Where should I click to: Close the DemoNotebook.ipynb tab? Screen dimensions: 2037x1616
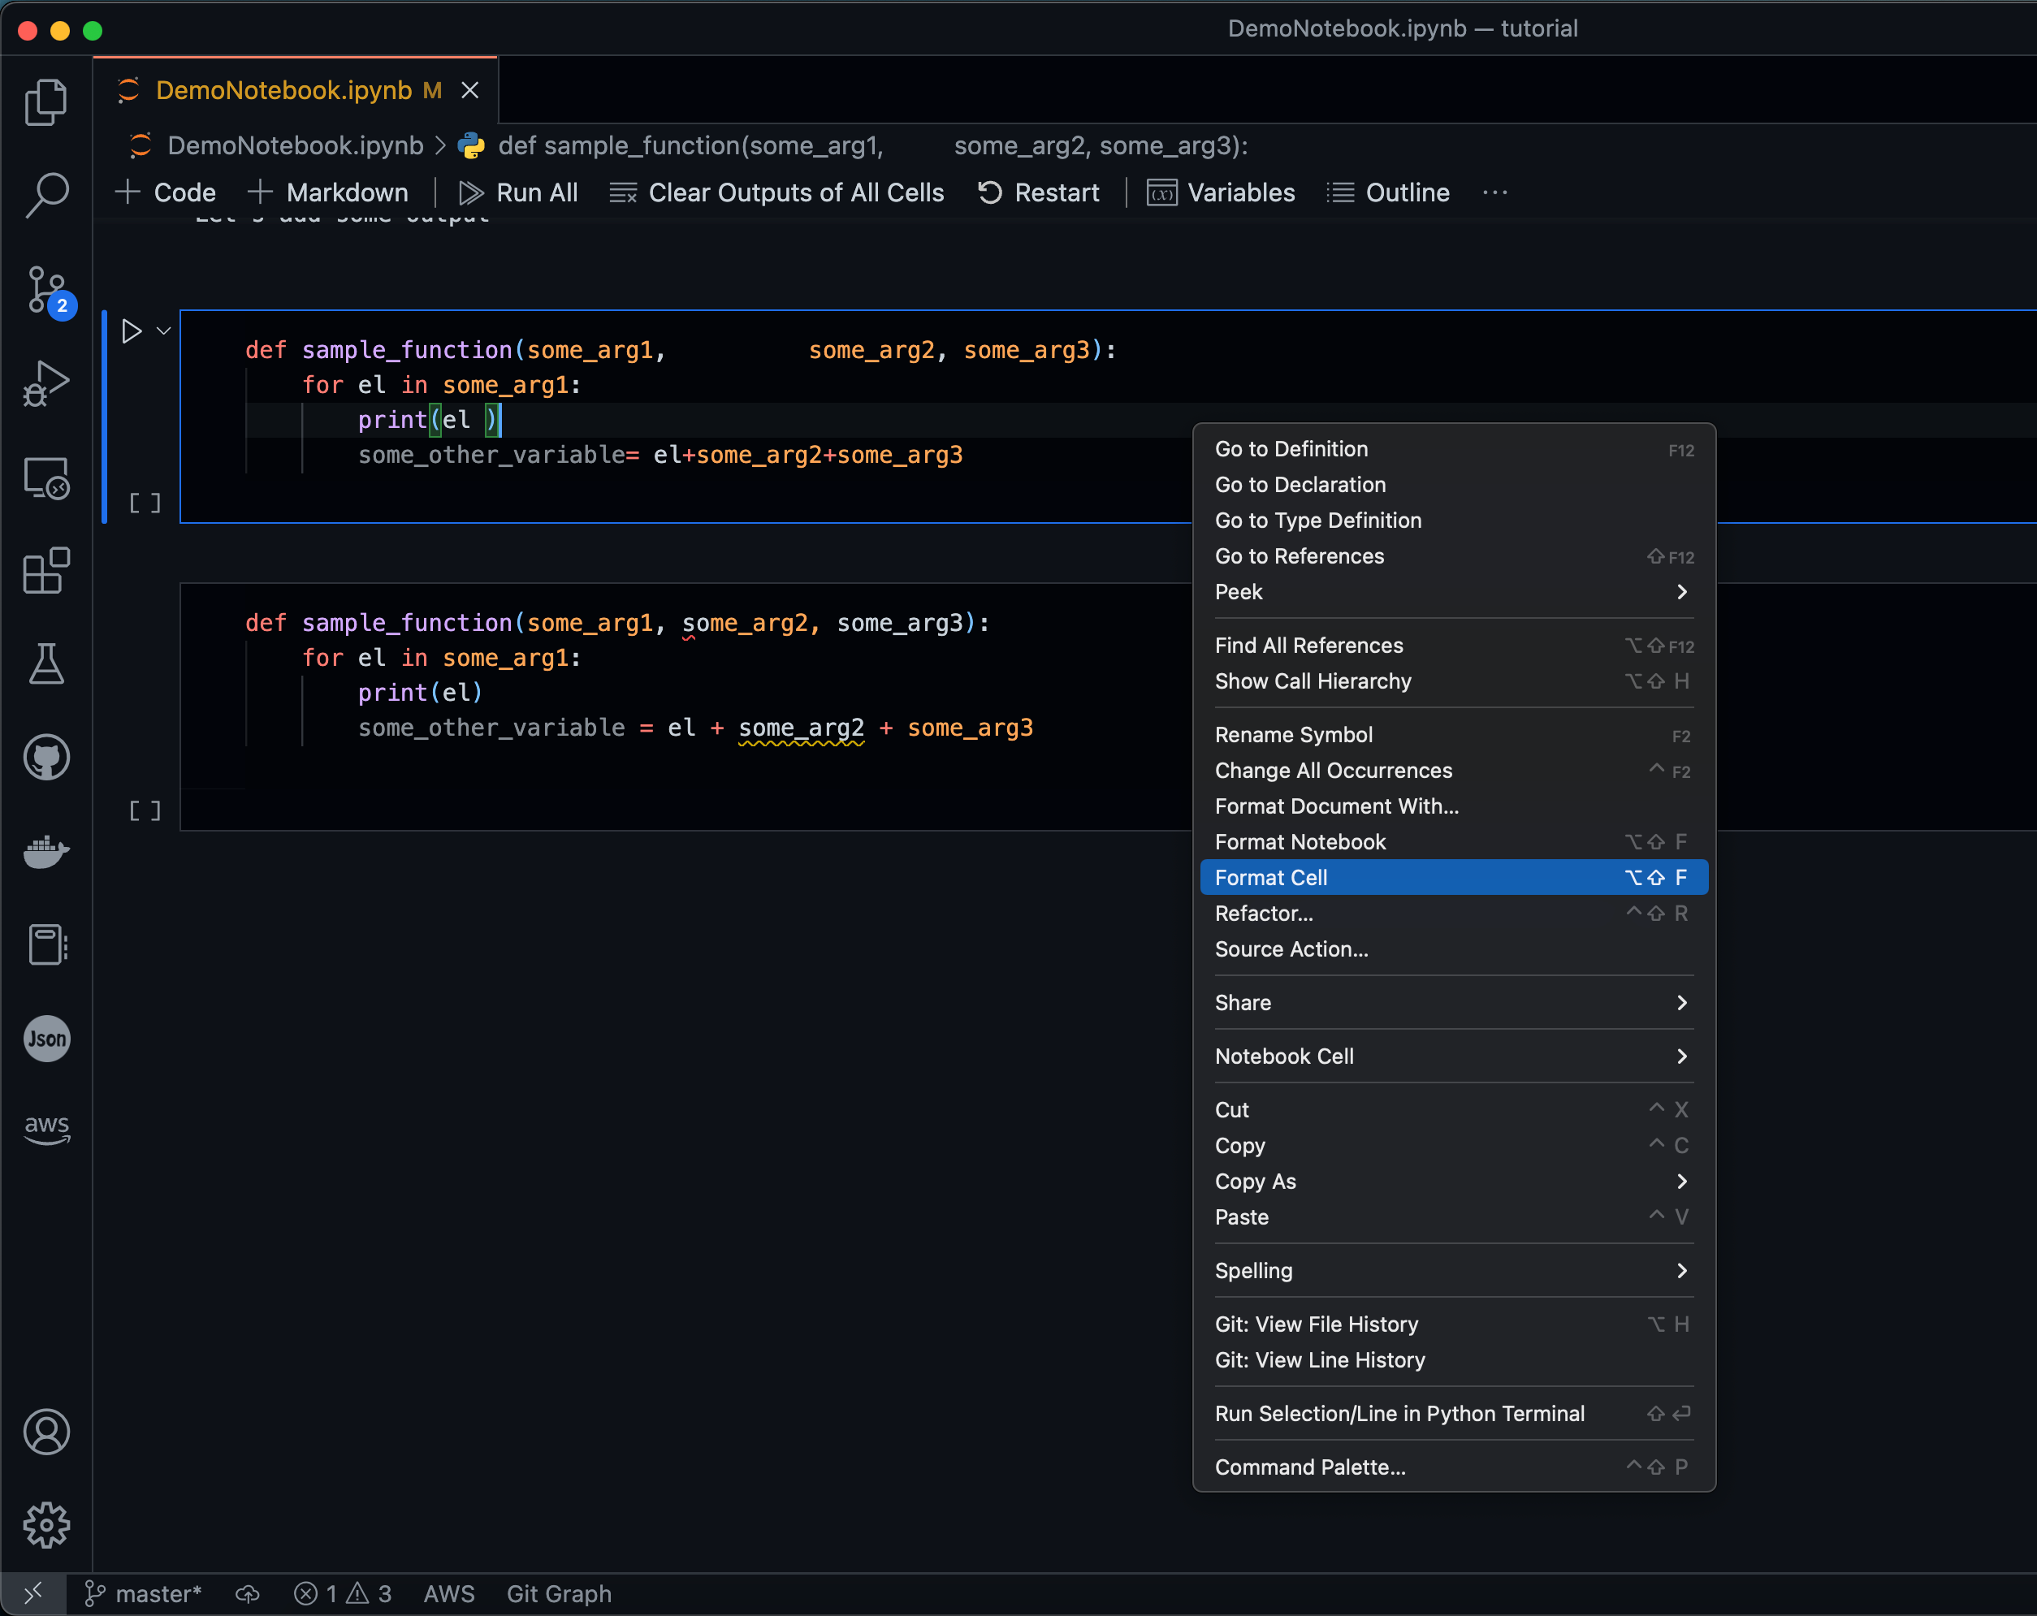pos(469,89)
